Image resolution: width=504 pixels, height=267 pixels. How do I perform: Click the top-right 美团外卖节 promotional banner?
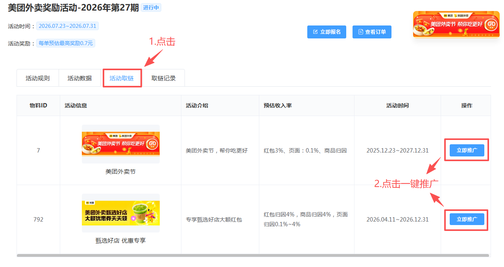[x=456, y=24]
